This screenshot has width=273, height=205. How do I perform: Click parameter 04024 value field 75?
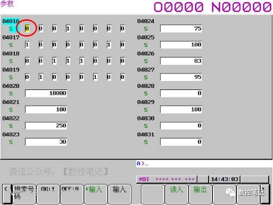[181, 28]
